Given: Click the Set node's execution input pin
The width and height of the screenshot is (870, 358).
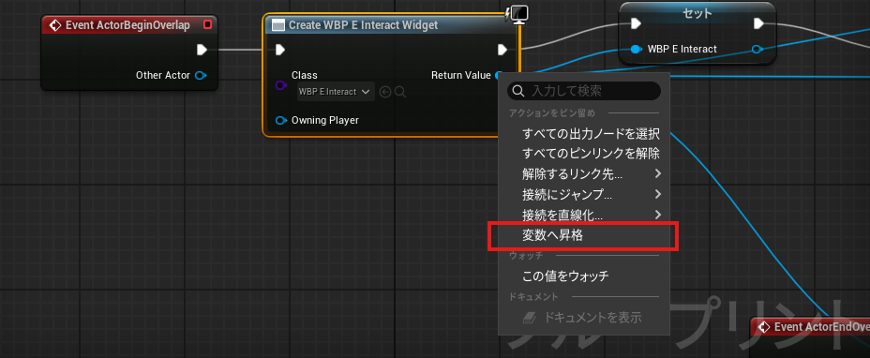Looking at the screenshot, I should [x=636, y=23].
